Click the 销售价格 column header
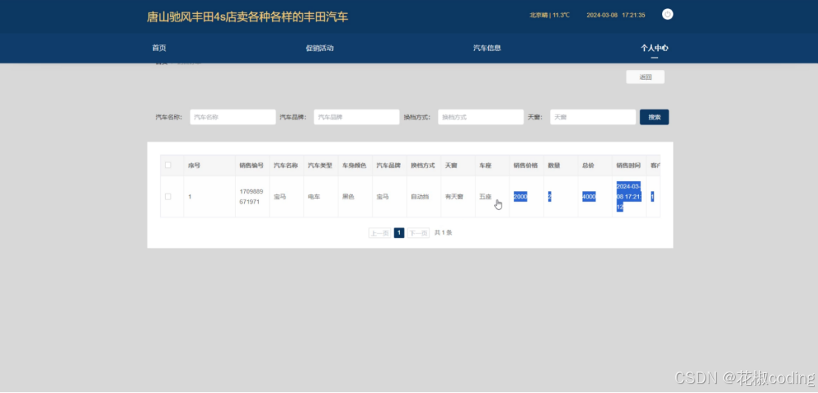Screen dimensions: 818x393 [525, 165]
